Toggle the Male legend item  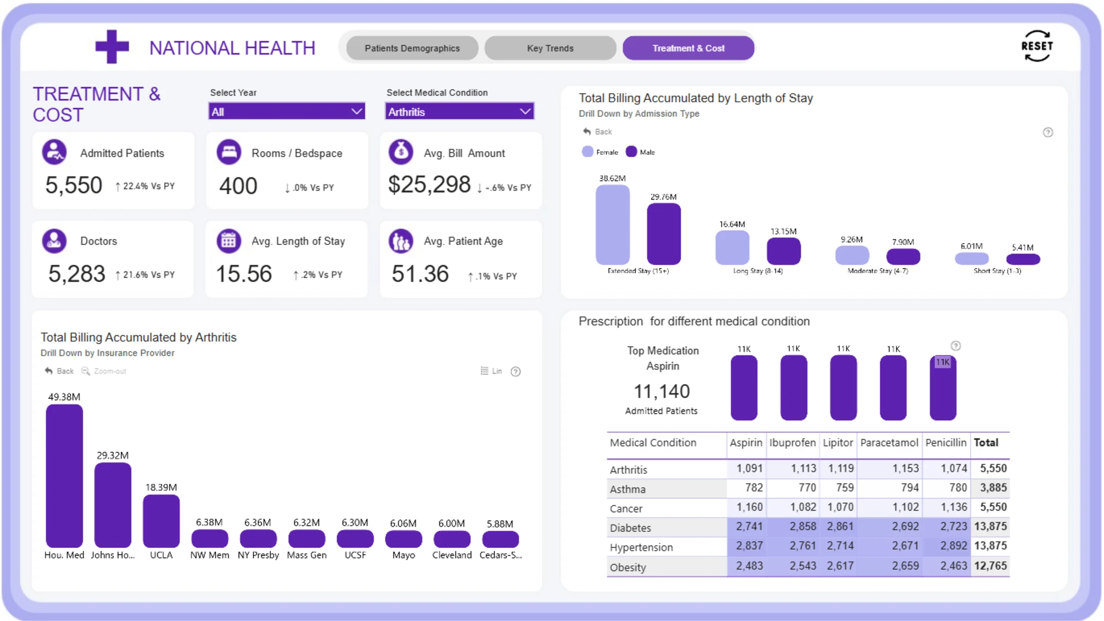(x=641, y=152)
